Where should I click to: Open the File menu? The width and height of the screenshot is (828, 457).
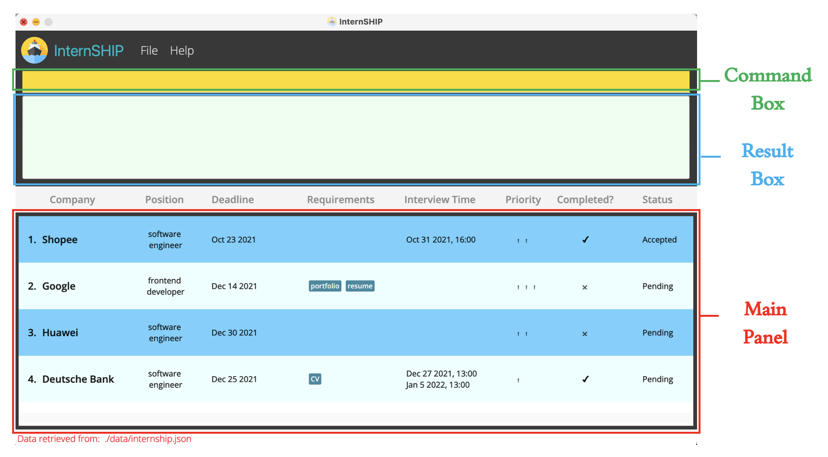point(149,50)
